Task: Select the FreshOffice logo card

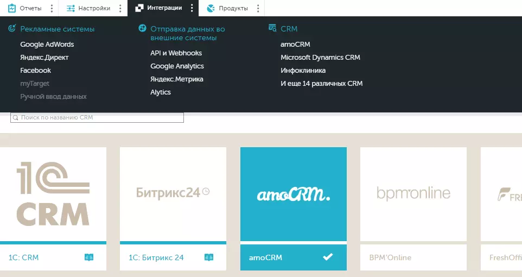Action: point(501,194)
